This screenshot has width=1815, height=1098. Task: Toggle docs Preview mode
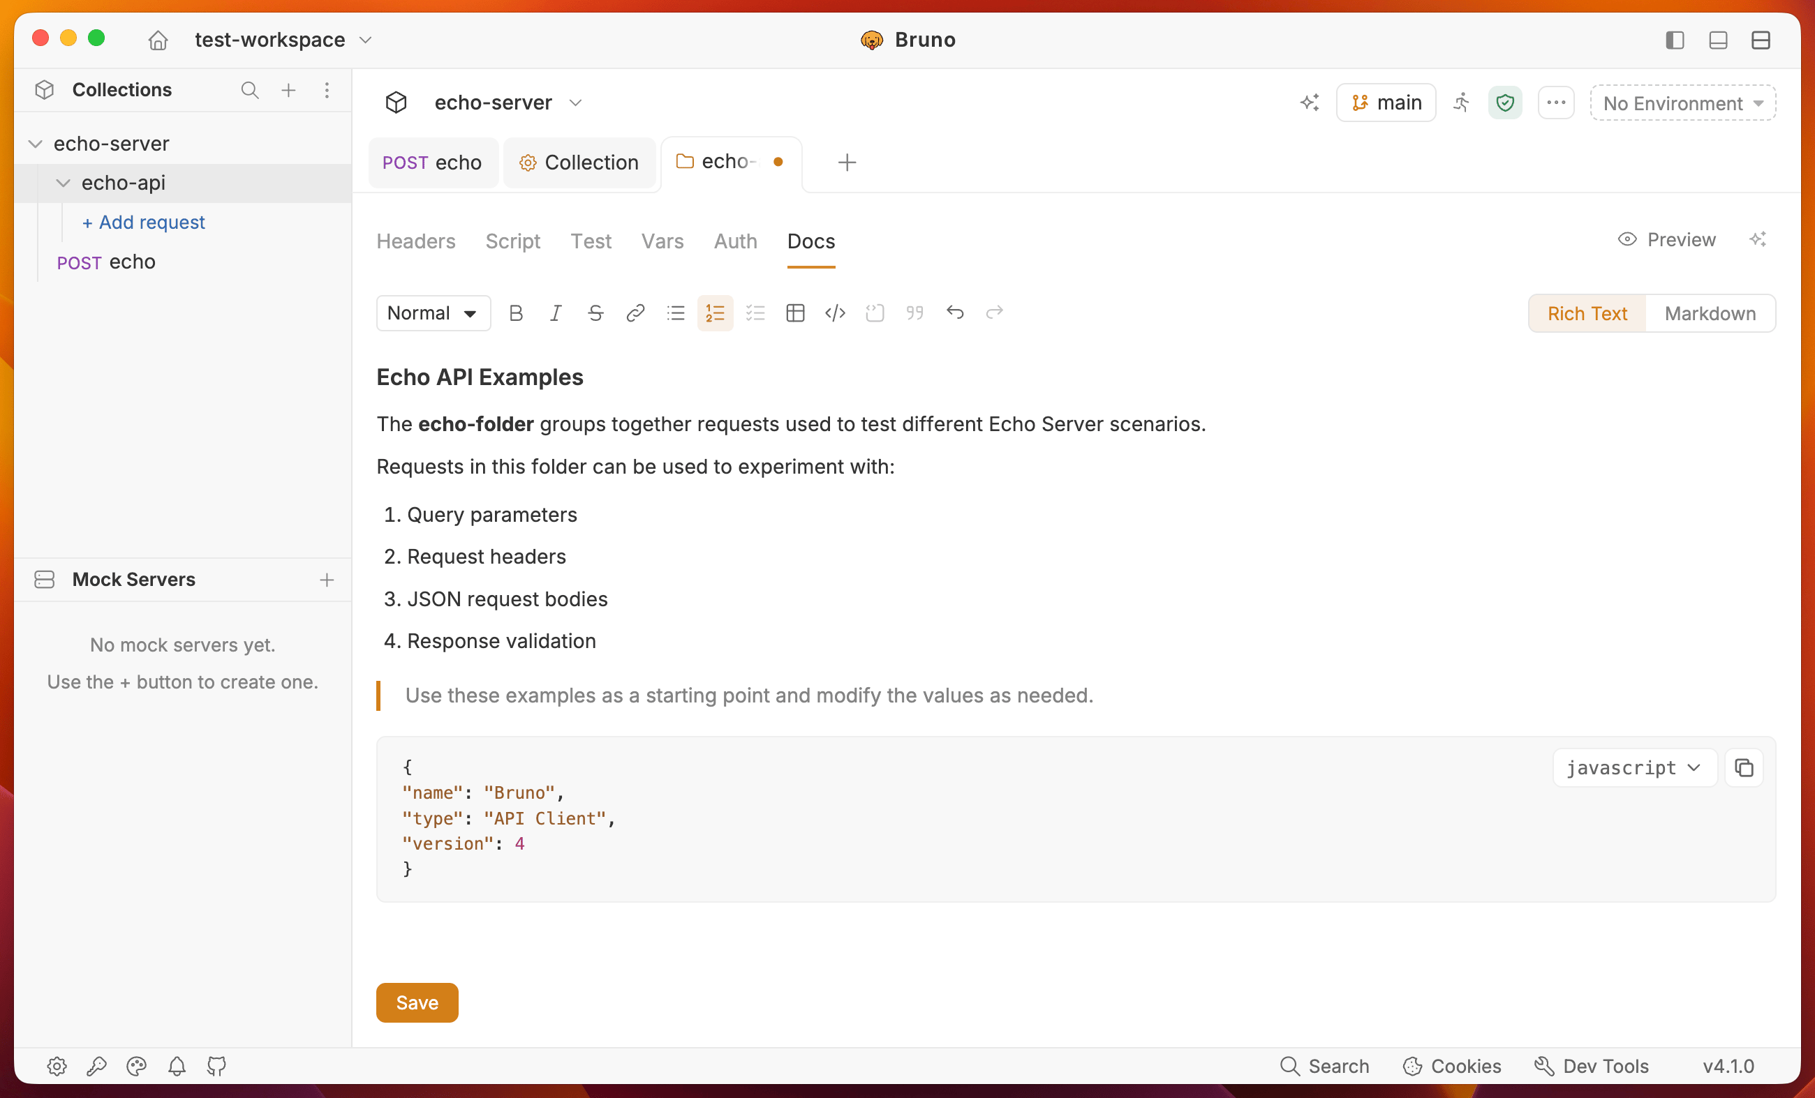1667,240
